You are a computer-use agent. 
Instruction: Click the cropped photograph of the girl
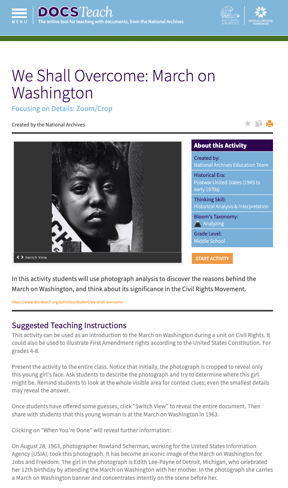97,196
